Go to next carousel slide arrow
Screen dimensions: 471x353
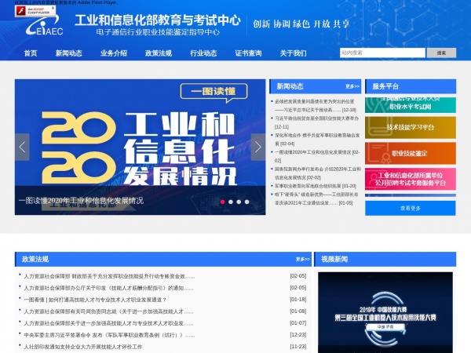[x=258, y=147]
